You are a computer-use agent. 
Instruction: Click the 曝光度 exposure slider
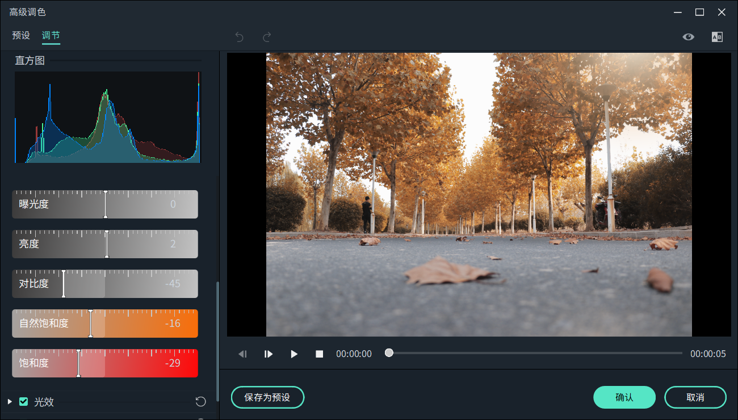click(x=105, y=204)
